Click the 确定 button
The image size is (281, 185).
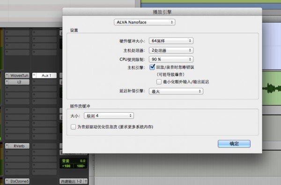pos(234,144)
